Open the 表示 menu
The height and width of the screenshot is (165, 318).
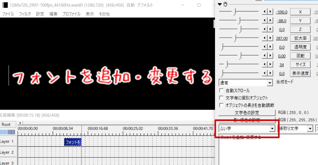pyautogui.click(x=90, y=14)
